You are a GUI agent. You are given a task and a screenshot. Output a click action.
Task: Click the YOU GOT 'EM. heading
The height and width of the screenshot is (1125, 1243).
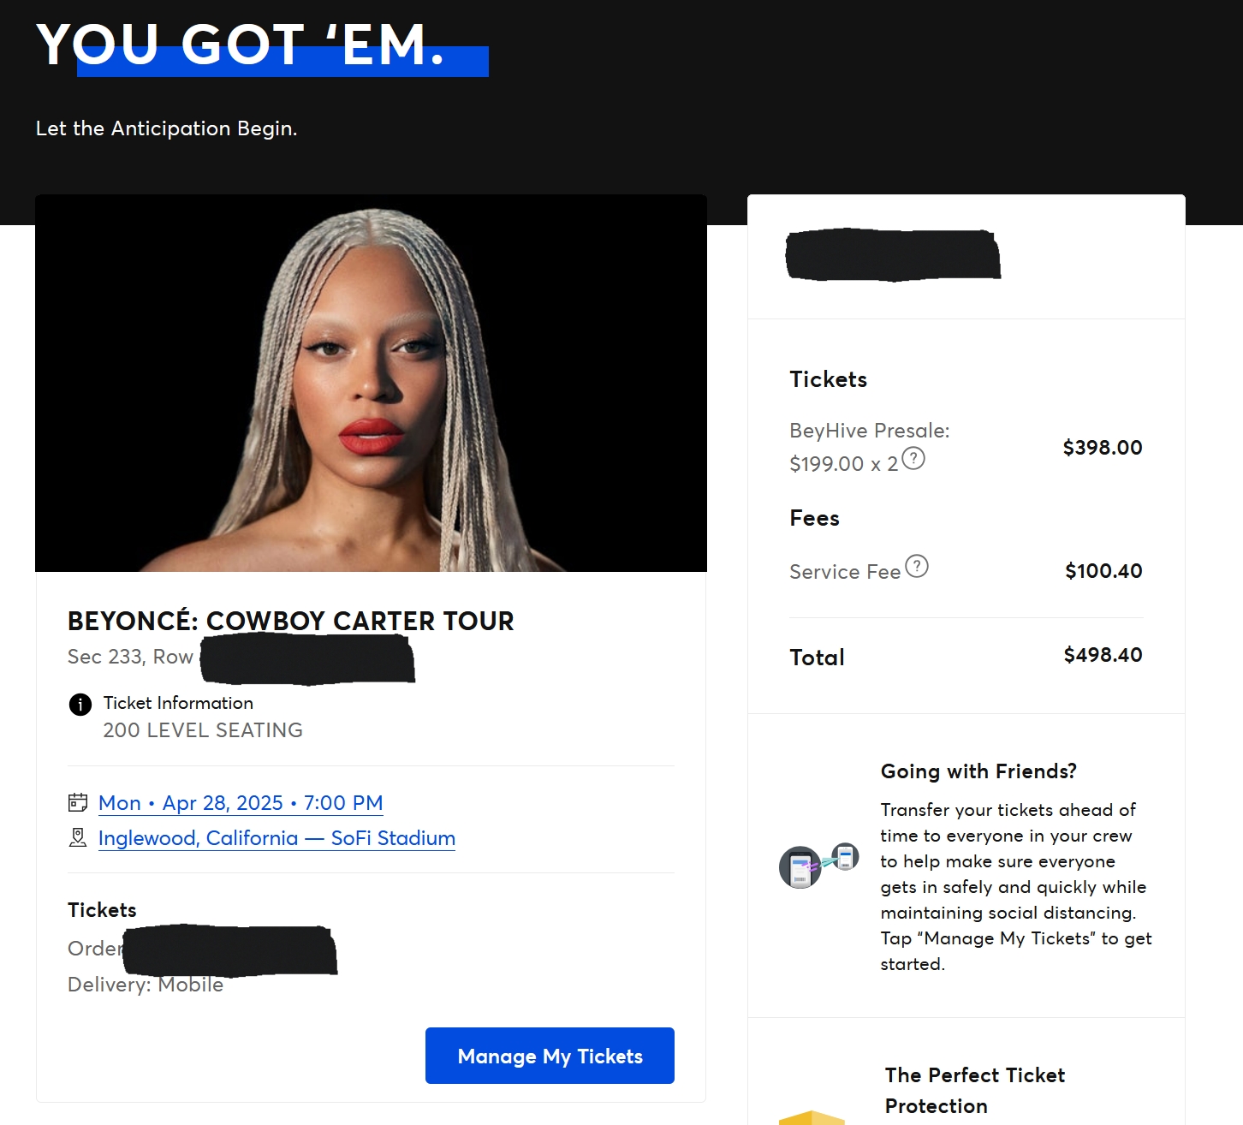241,45
